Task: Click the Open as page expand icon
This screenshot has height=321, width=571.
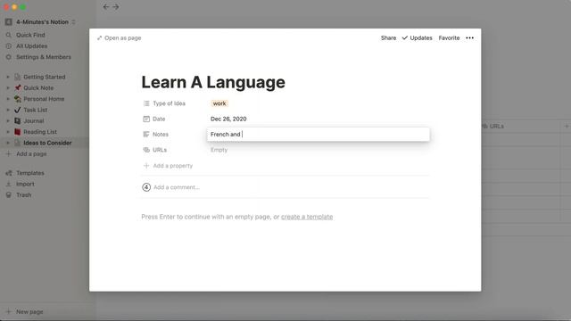Action: pyautogui.click(x=99, y=37)
